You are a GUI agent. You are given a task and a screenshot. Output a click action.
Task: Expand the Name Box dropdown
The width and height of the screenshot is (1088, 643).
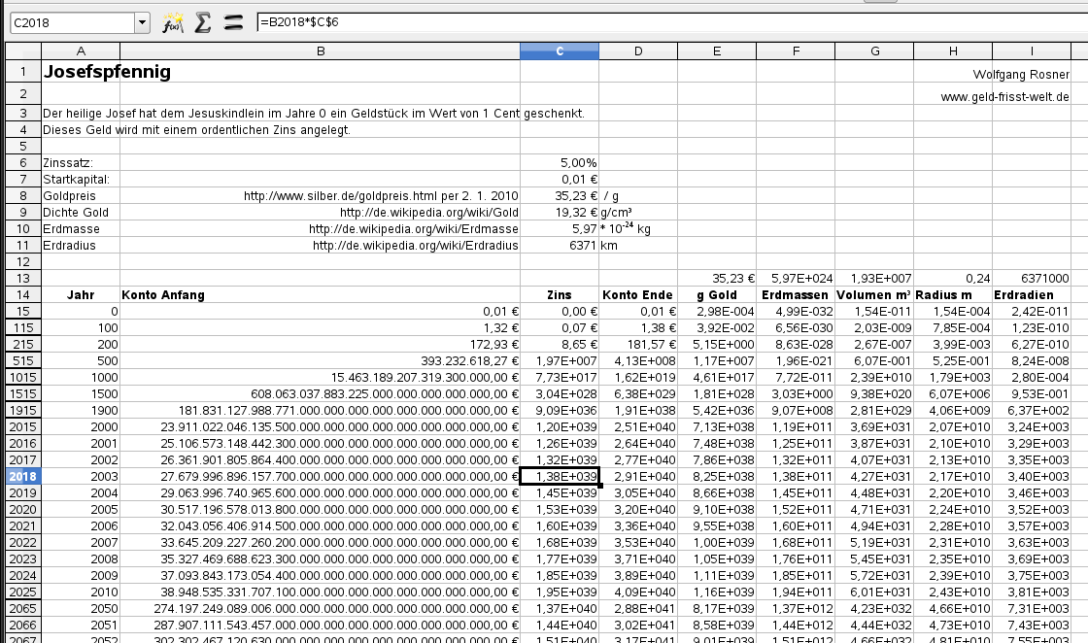142,22
